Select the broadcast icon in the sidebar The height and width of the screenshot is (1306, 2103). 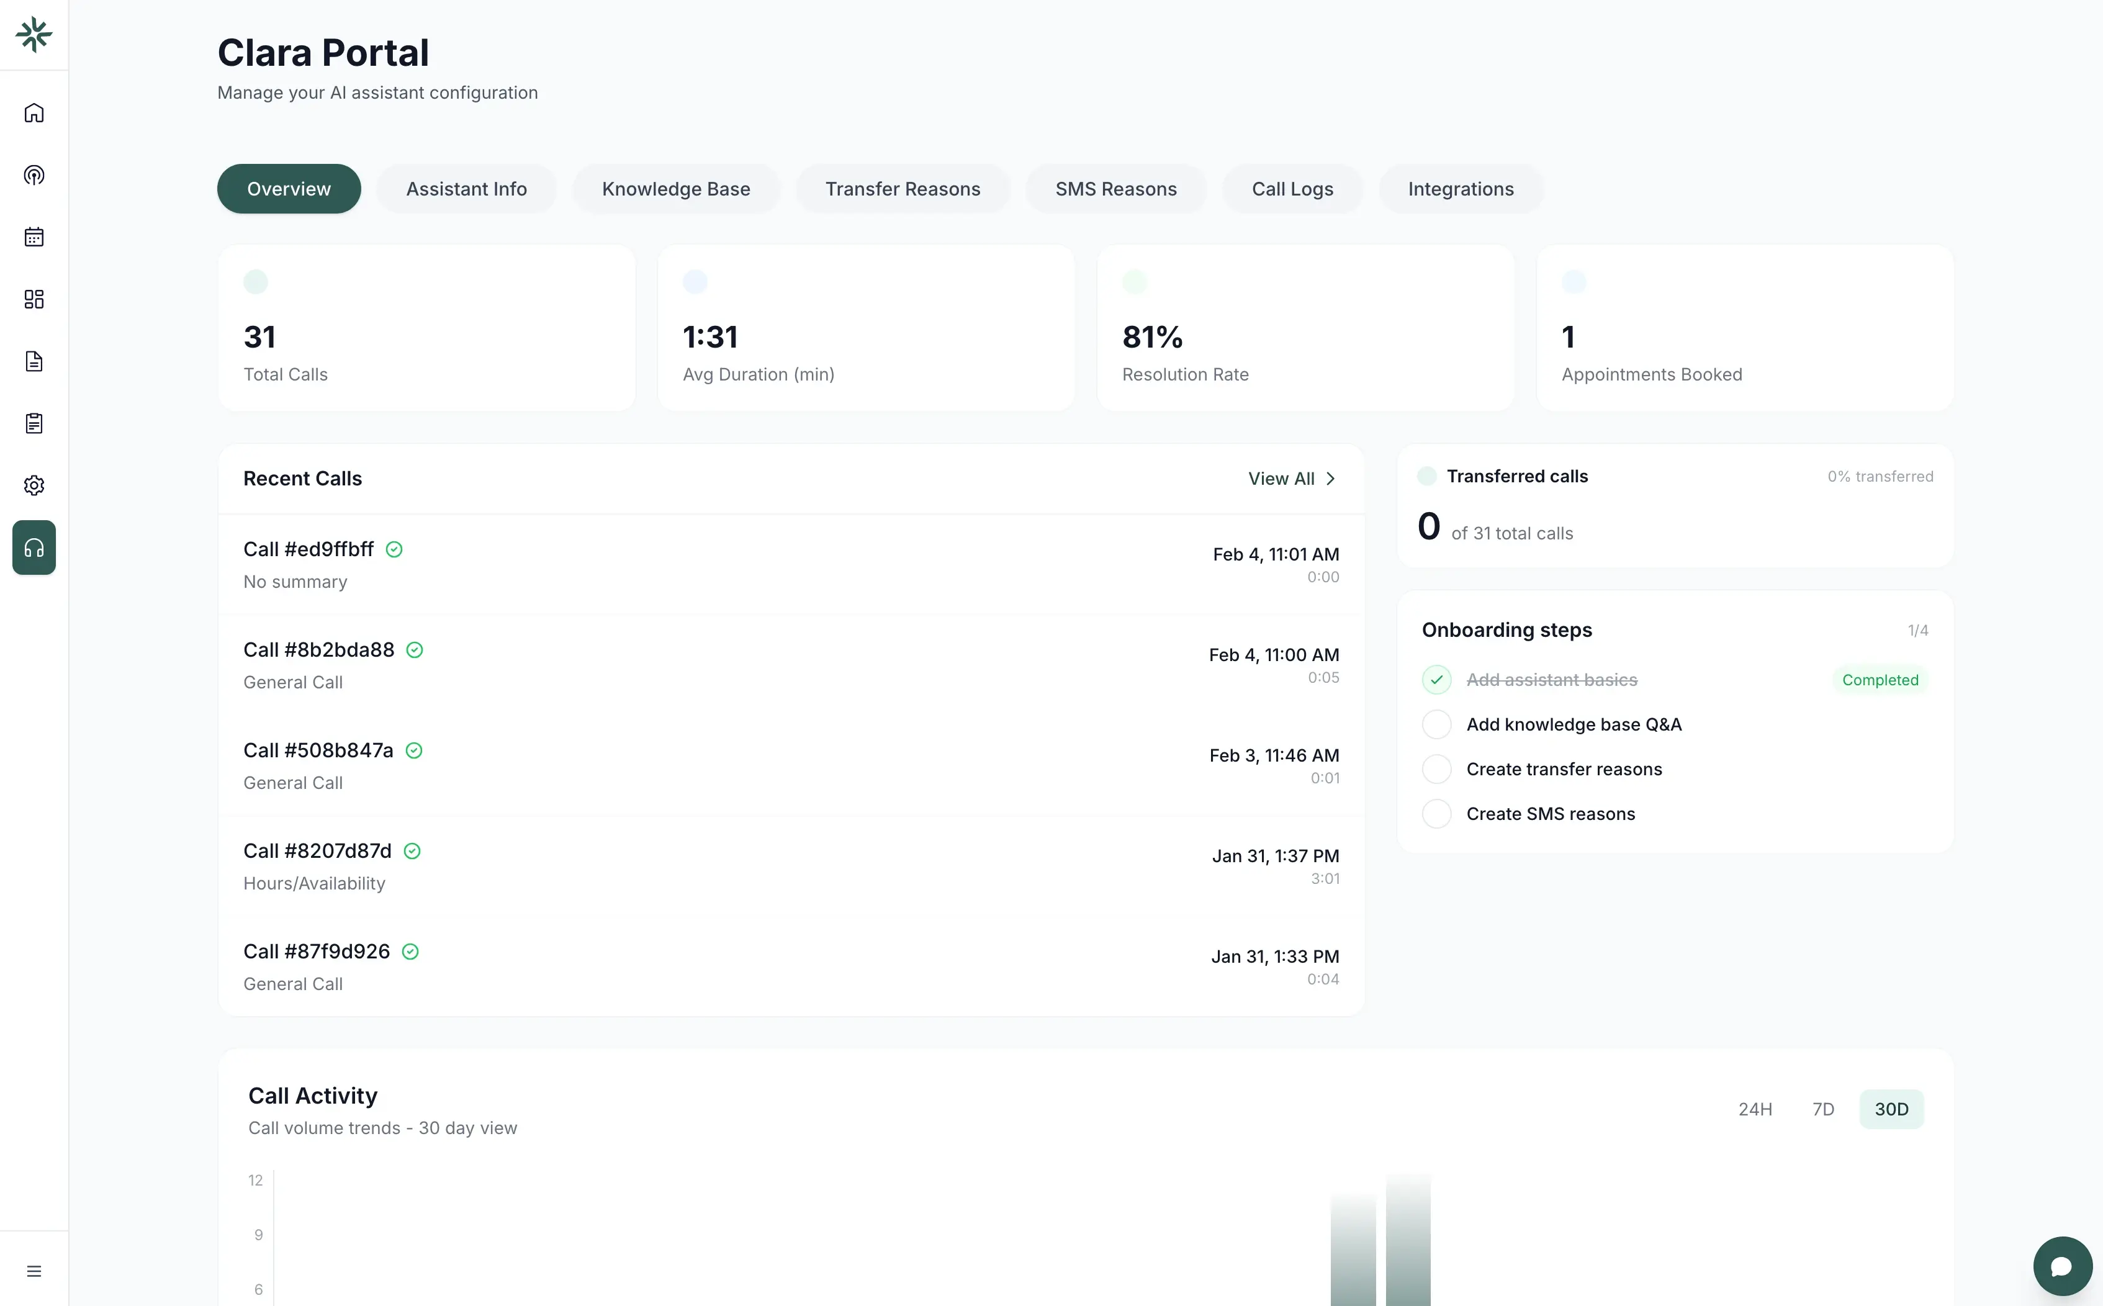(34, 174)
